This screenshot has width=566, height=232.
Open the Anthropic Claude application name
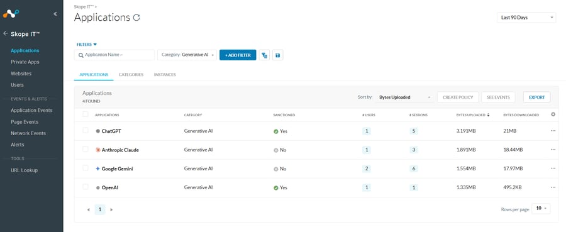(120, 150)
